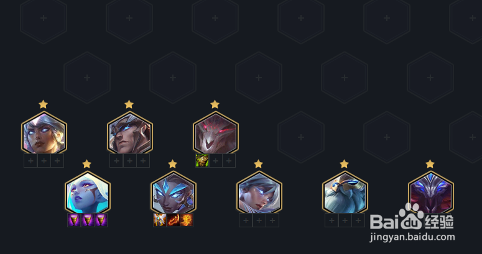This screenshot has height=254, width=482.
Task: Click the winged angel staff item icon
Action: point(160,220)
